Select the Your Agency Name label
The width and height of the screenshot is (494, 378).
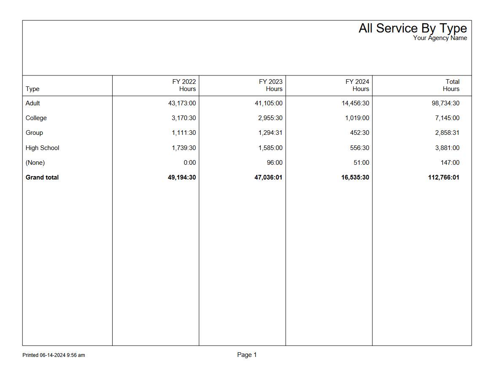(440, 38)
